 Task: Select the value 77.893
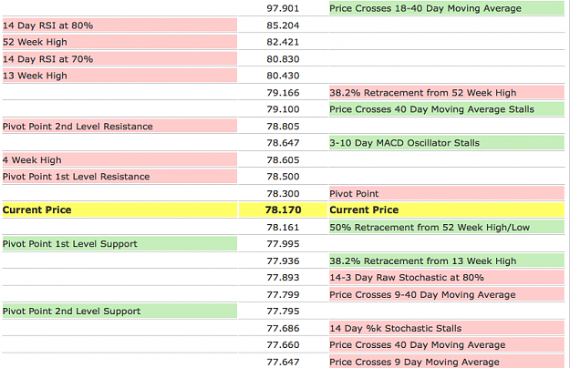tap(283, 277)
